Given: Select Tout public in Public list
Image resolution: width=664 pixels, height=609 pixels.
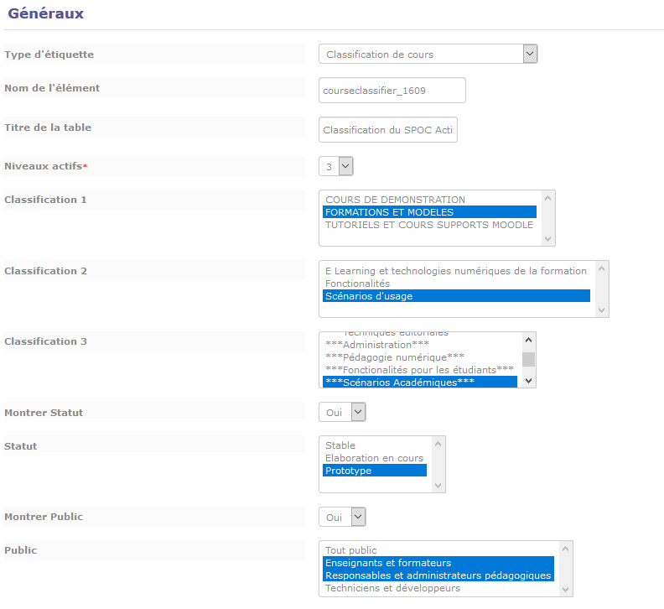Looking at the screenshot, I should click(350, 550).
